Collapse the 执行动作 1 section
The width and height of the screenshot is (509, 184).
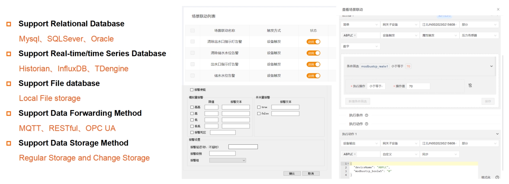pyautogui.click(x=497, y=134)
